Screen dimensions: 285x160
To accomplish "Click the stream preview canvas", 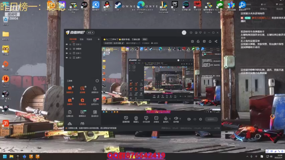I will (161, 80).
